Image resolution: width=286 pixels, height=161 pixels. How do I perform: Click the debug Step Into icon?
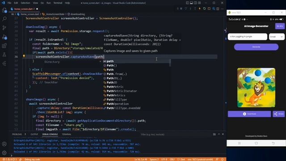(190, 8)
